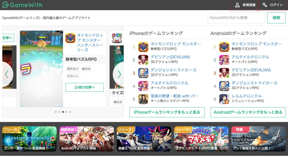Click the かわいい tag
Image resolution: width=288 pixels, height=157 pixels.
(73, 76)
